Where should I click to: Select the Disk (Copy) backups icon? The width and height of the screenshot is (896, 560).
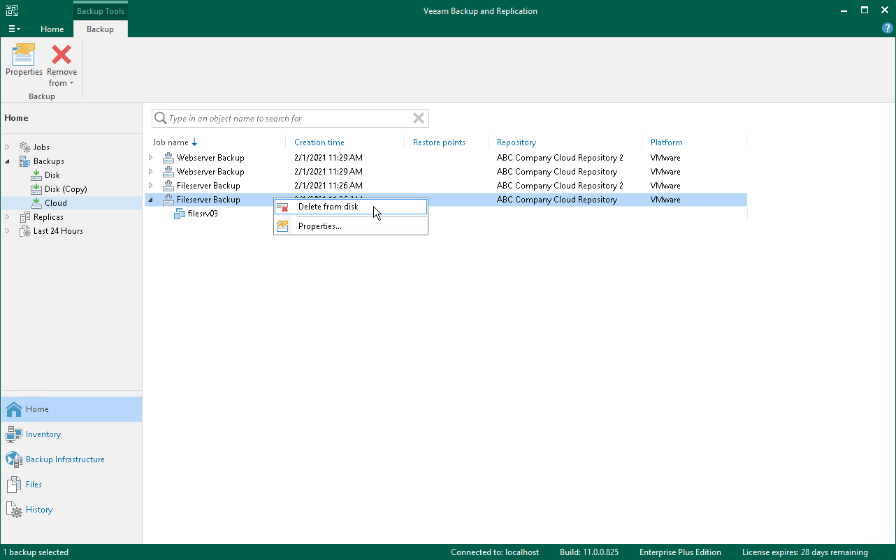[36, 189]
